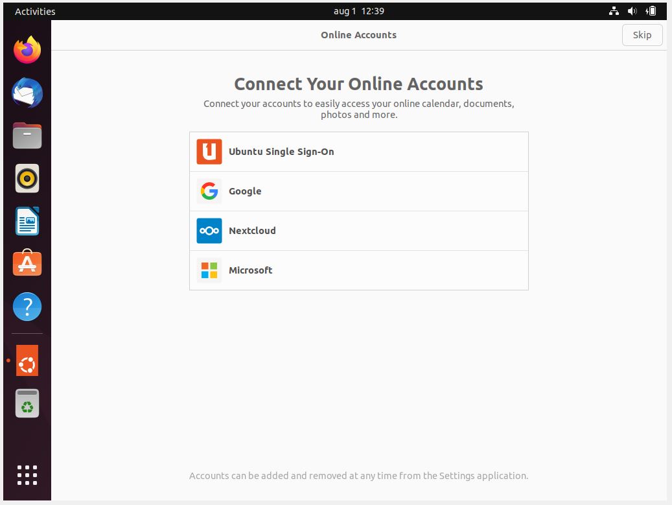The height and width of the screenshot is (505, 672).
Task: Click the note about adding accounts from Settings
Action: coord(359,476)
